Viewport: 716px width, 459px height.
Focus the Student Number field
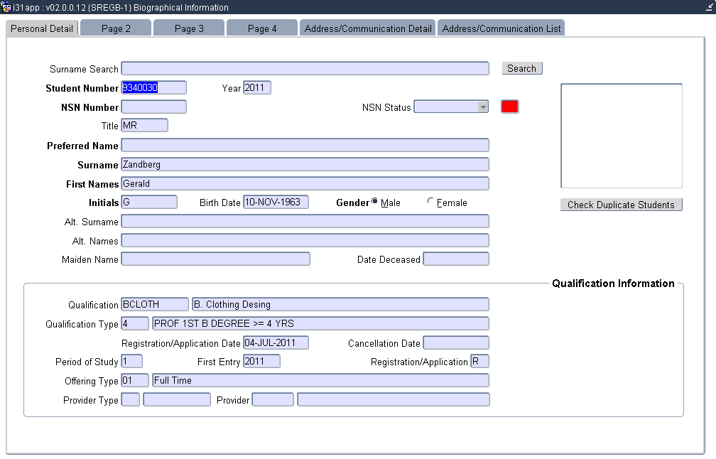153,87
